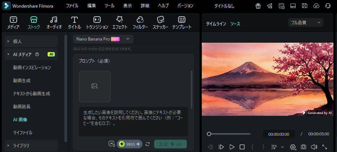The image size is (337, 152).
Task: Click the Mount Fuji preview image
Action: (x=268, y=79)
